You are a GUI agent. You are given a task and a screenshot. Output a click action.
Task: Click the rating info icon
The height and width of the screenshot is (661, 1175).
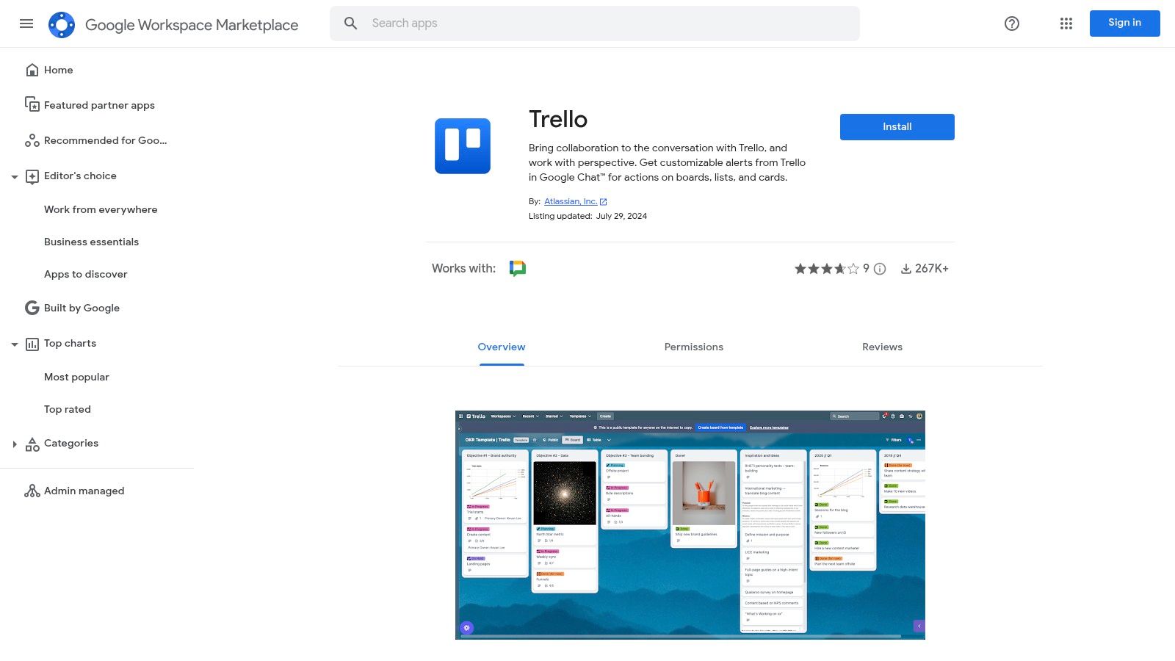880,269
